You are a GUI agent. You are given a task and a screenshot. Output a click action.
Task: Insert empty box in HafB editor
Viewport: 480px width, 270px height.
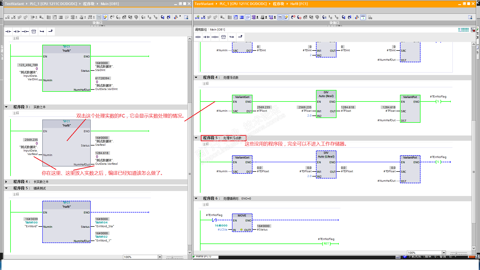click(223, 37)
